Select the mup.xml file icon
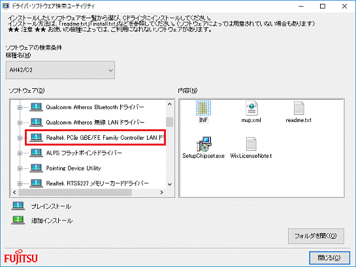This screenshot has height=267, width=356. [251, 108]
